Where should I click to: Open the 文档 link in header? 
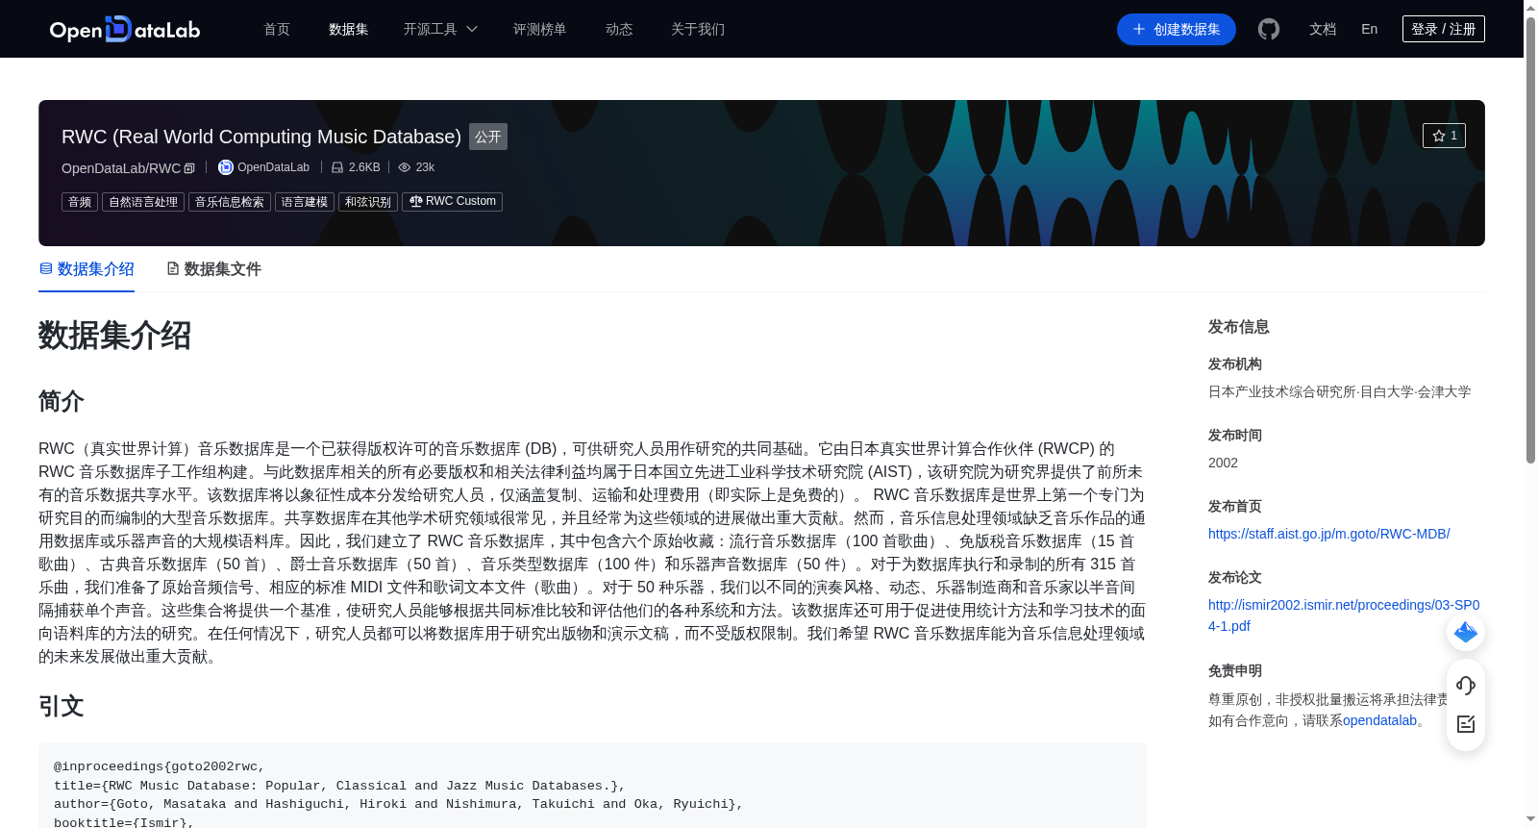tap(1323, 29)
